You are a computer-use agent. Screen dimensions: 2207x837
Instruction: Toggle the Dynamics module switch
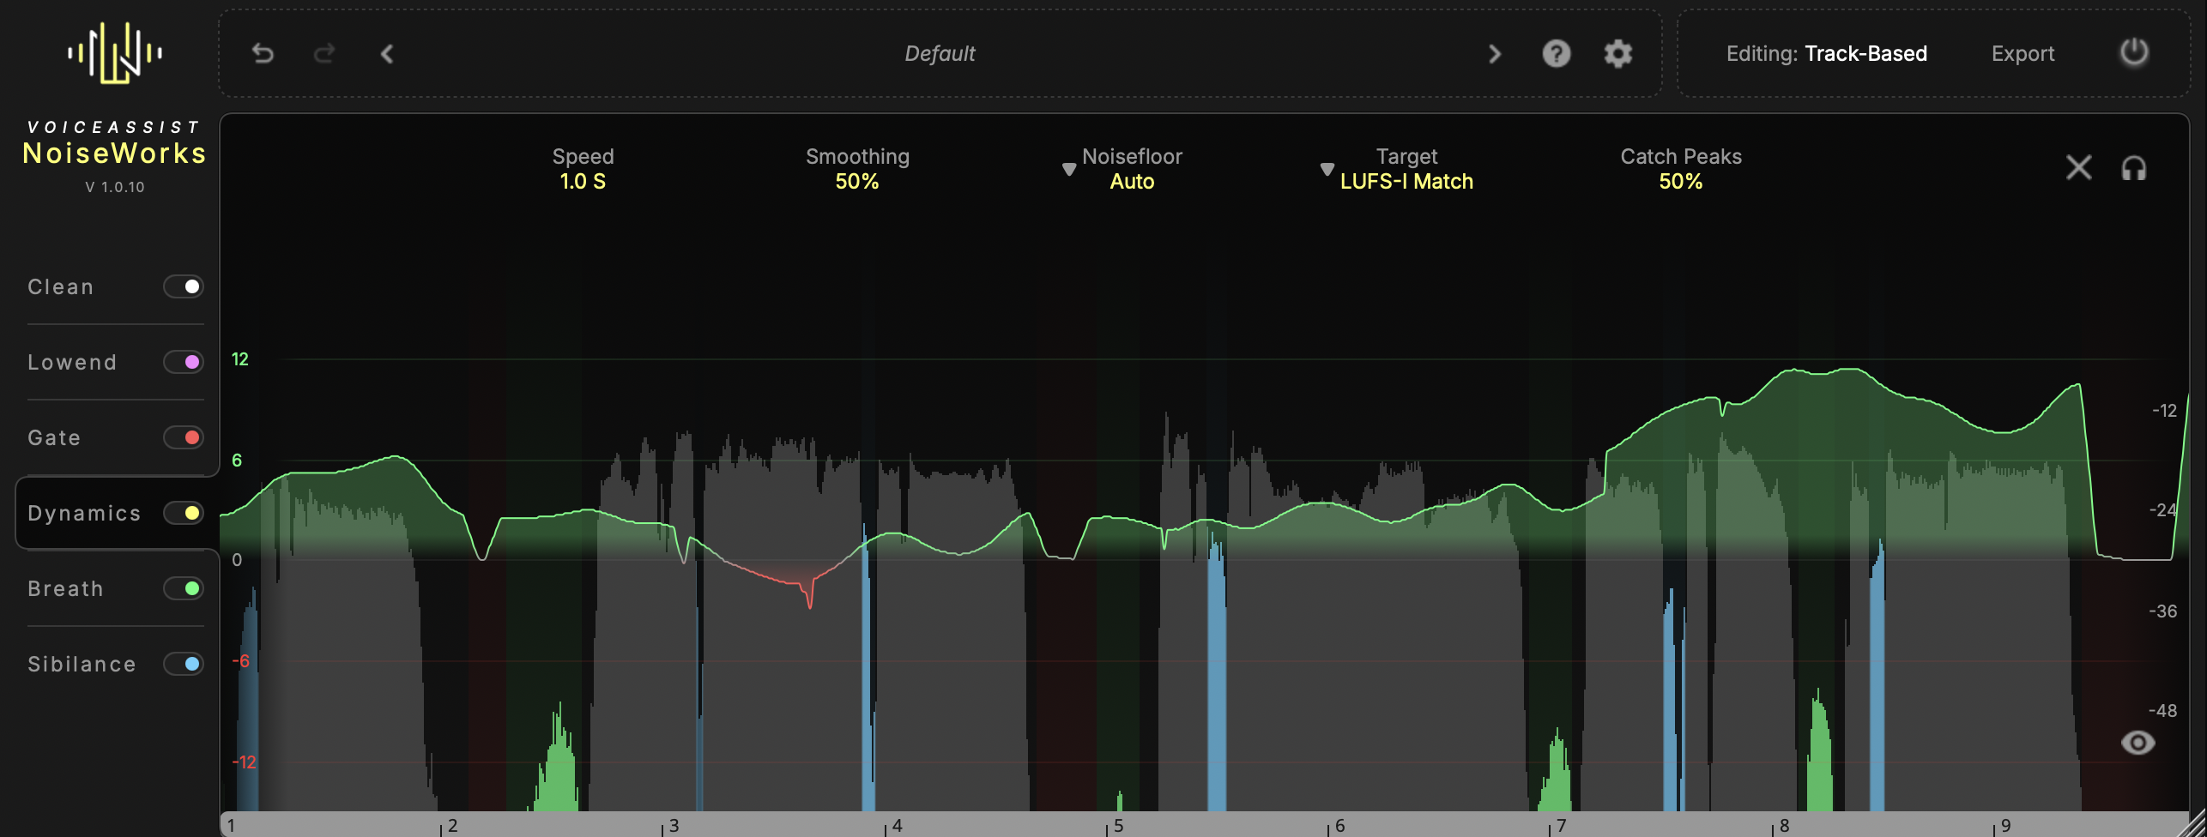tap(184, 513)
